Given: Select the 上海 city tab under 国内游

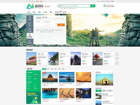Looking at the screenshot, I should [52, 69].
